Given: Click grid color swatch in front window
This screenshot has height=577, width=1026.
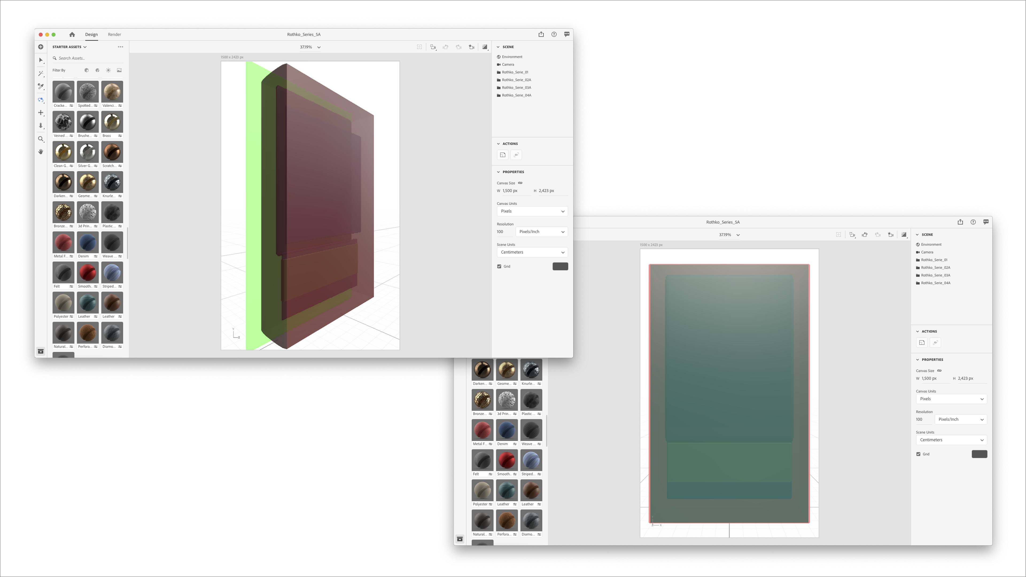Looking at the screenshot, I should (x=560, y=266).
